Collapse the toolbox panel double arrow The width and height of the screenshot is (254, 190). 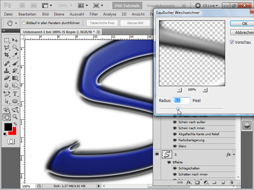(x=3, y=30)
